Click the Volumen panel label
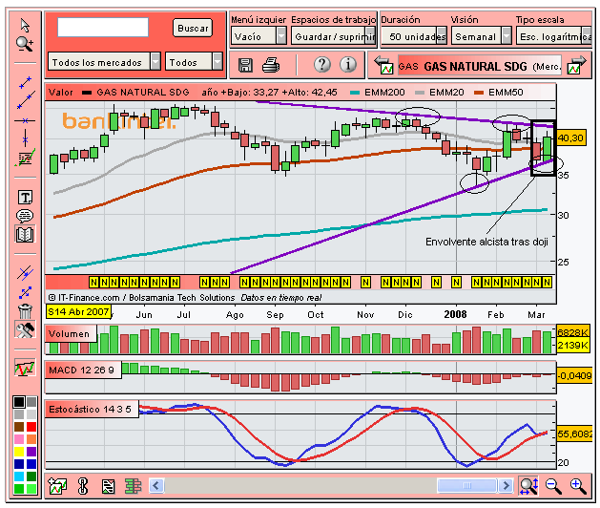The height and width of the screenshot is (508, 600). pyautogui.click(x=70, y=333)
